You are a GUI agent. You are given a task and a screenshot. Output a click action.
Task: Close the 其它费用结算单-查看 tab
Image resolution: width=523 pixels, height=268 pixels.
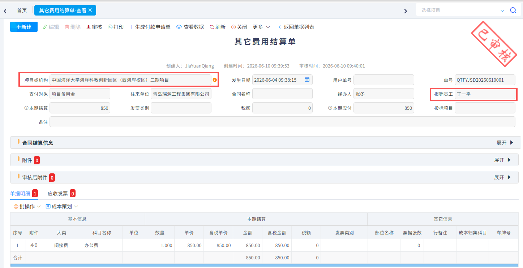tap(90, 10)
